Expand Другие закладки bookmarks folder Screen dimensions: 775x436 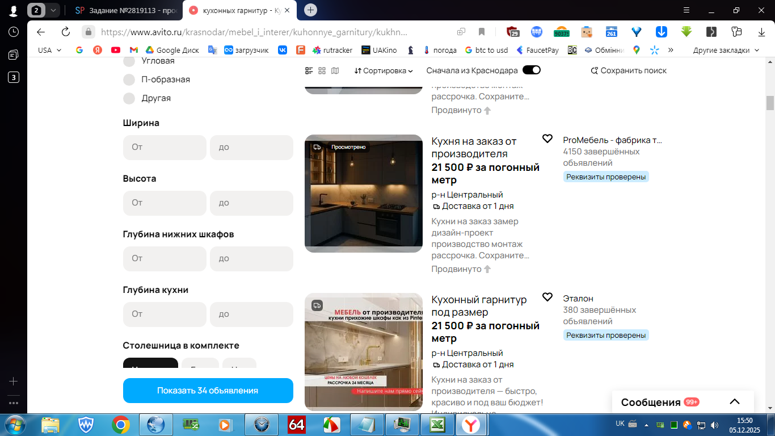click(726, 50)
